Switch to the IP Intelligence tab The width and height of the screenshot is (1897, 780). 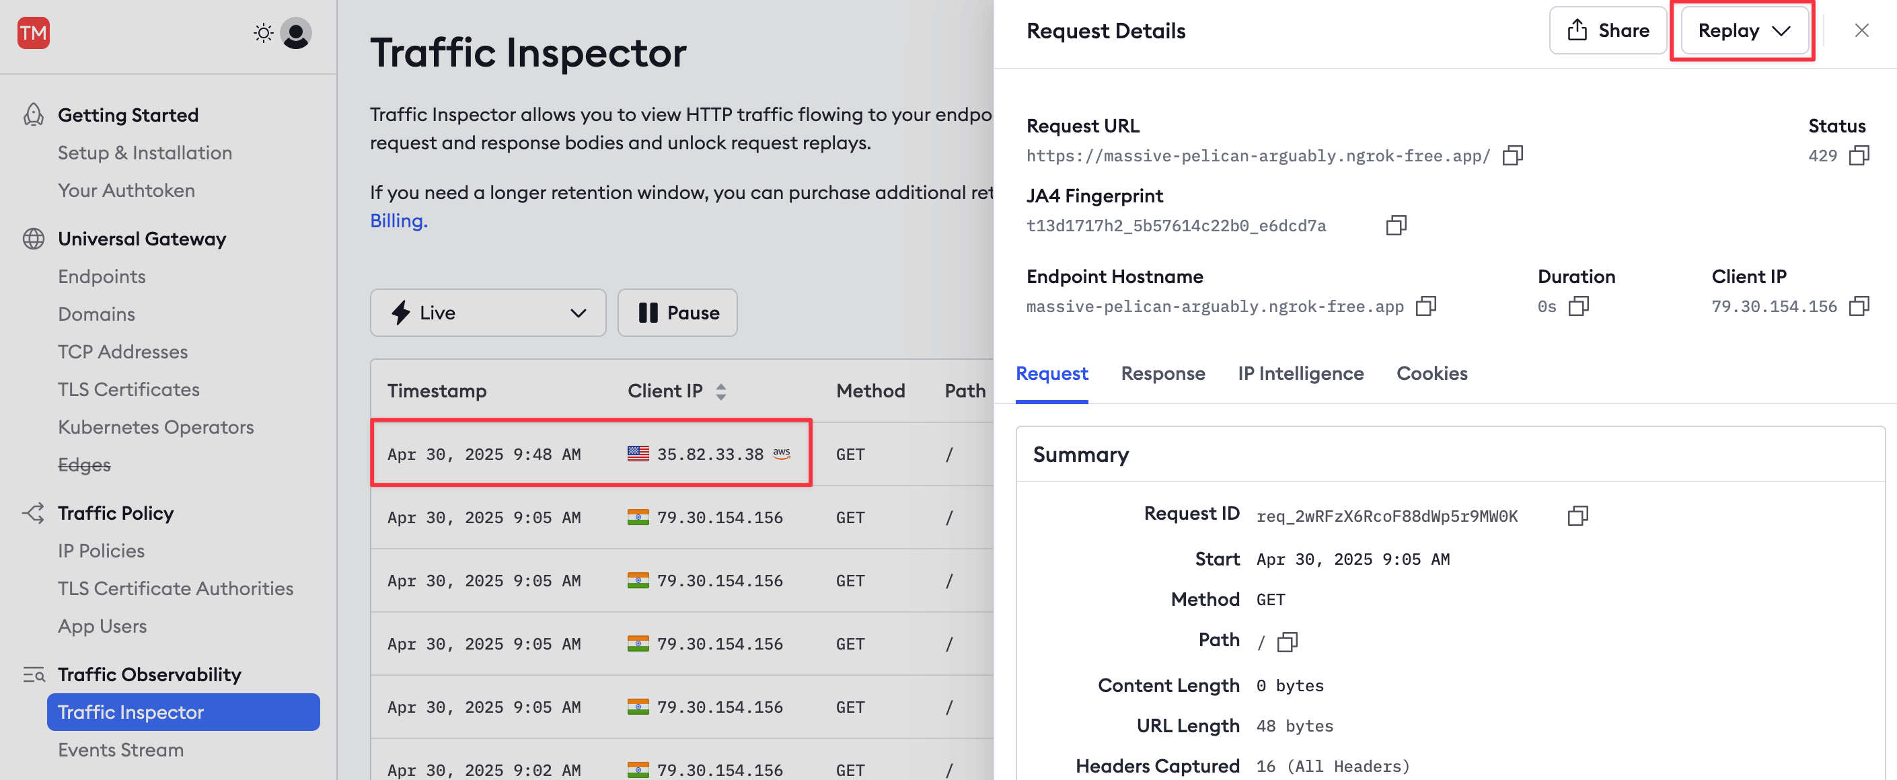pos(1300,374)
